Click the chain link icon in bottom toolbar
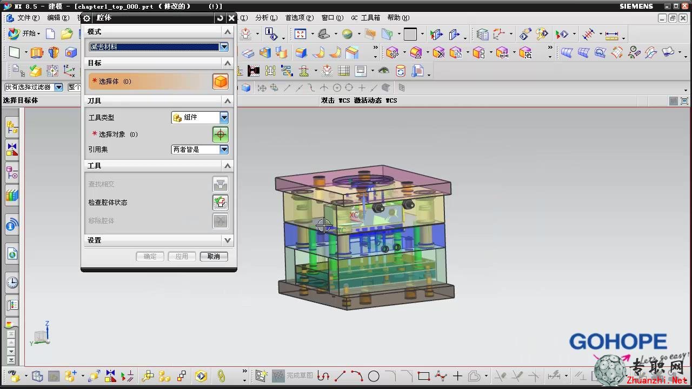692x389 pixels. tap(221, 376)
